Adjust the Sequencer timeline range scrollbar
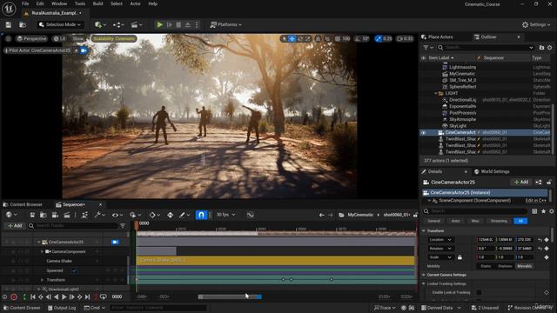Screen dimensions: 557x313 coord(230,296)
